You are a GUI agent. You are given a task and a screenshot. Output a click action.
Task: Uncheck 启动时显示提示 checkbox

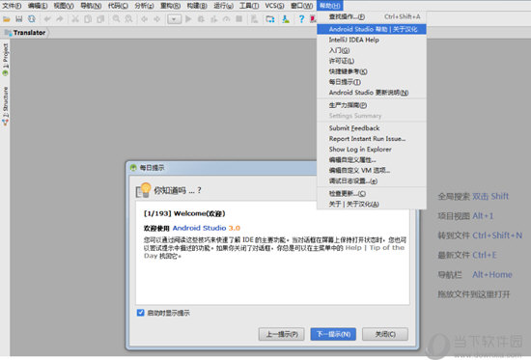click(141, 313)
